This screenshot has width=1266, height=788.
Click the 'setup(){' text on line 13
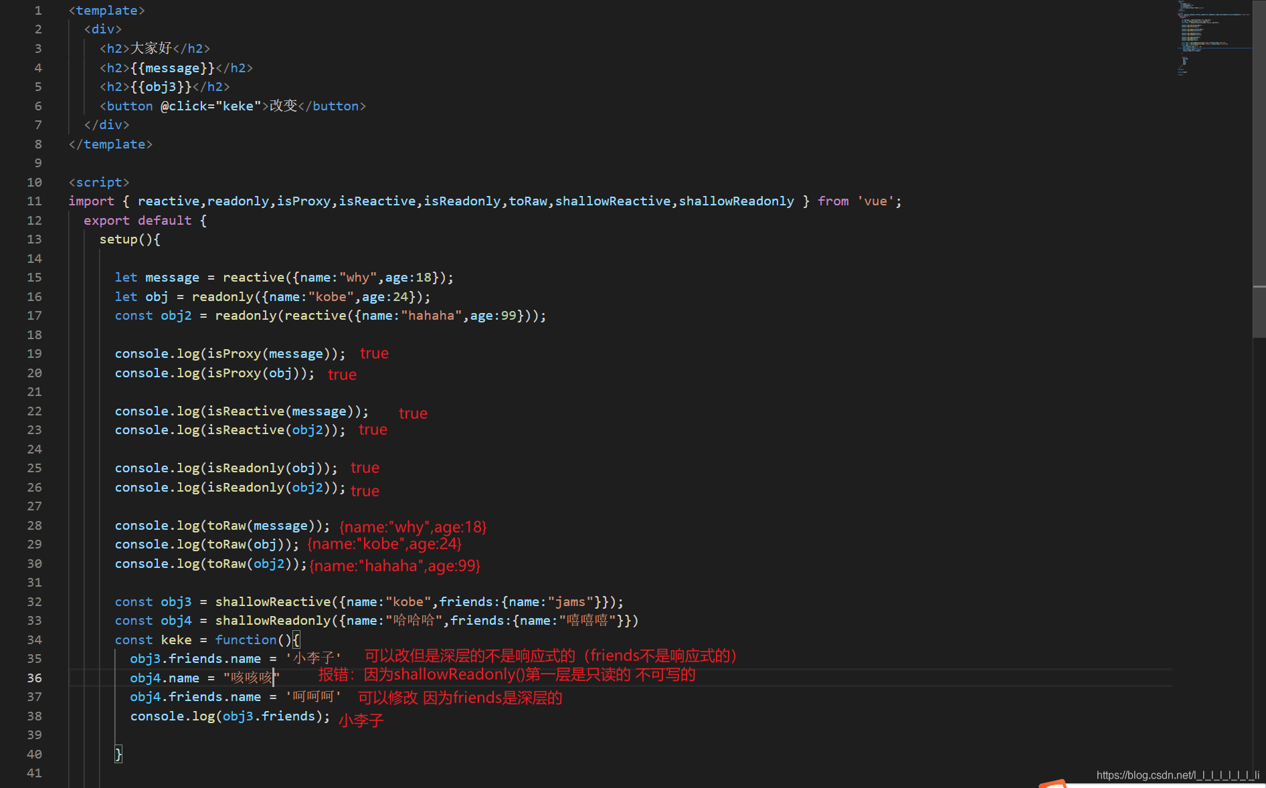point(130,239)
